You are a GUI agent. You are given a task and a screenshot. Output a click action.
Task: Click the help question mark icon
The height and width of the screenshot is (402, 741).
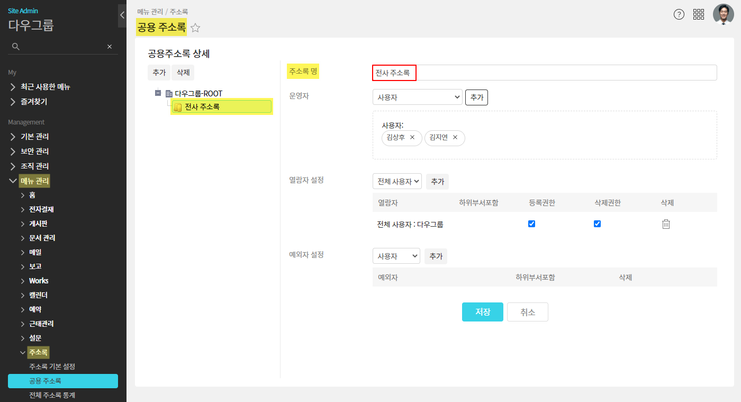pyautogui.click(x=679, y=14)
